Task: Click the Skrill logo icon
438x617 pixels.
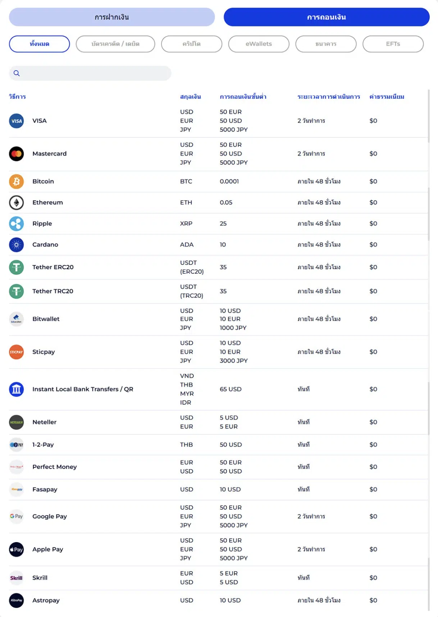Action: [x=17, y=578]
